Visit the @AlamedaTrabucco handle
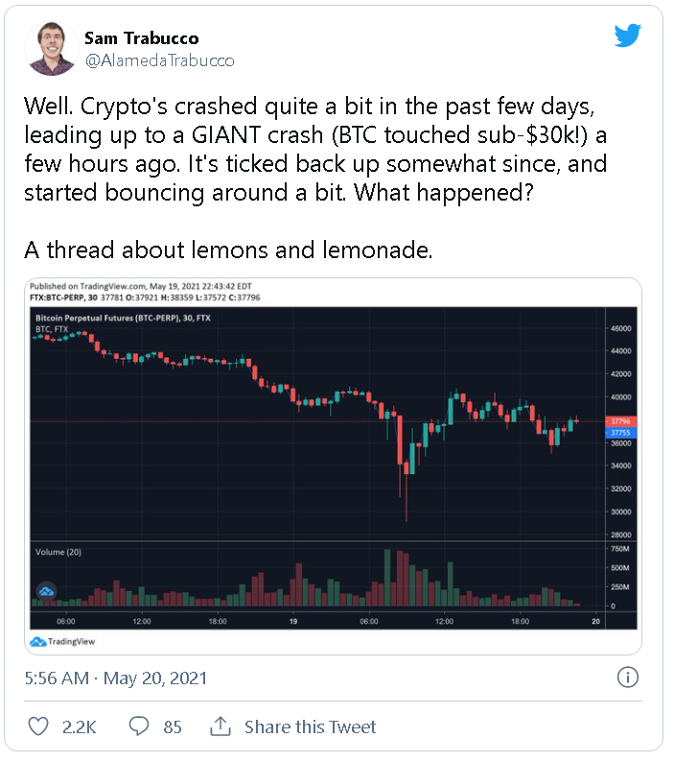674x762 pixels. point(159,60)
